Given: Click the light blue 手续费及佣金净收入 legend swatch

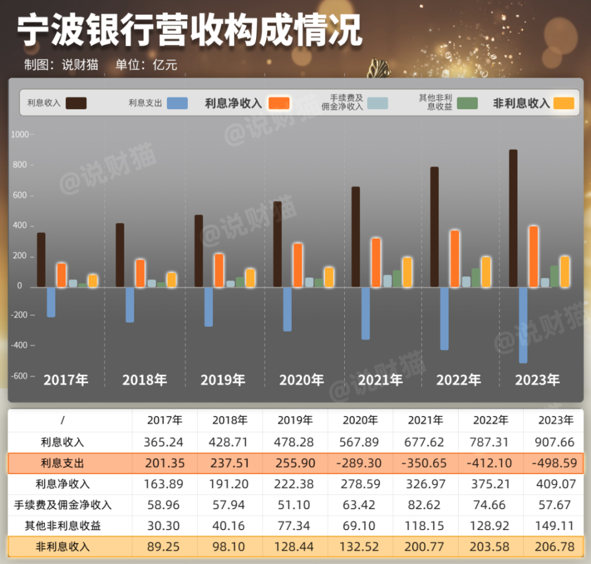Looking at the screenshot, I should (377, 103).
